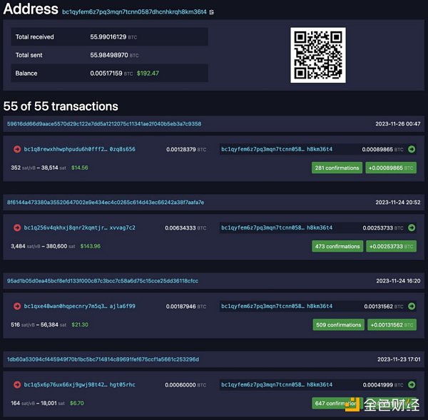Viewport: 428px width, 420px height.
Task: Open transaction 8f6144a473380a355 hash link
Action: [x=106, y=202]
